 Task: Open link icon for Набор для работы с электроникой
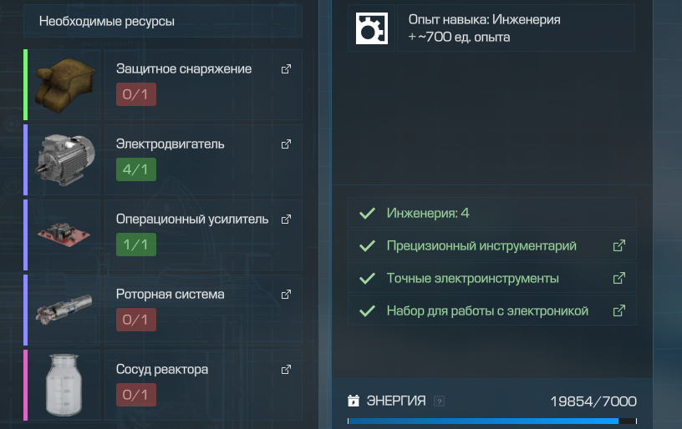point(619,310)
